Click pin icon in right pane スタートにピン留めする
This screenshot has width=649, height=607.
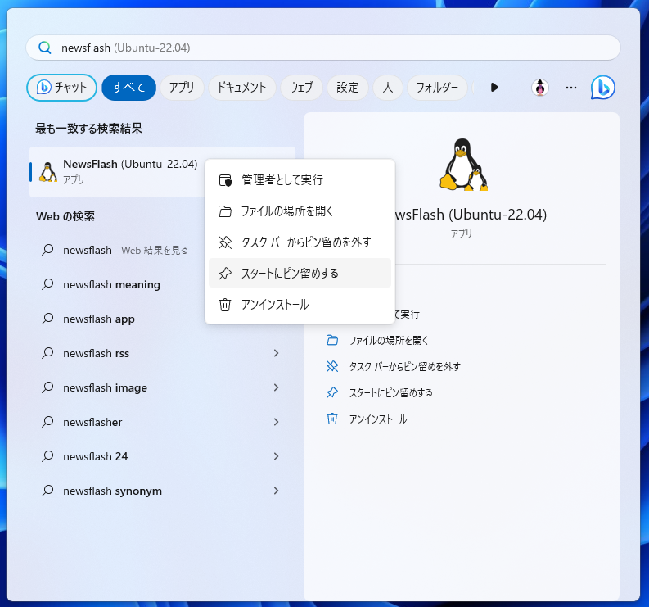[x=332, y=392]
